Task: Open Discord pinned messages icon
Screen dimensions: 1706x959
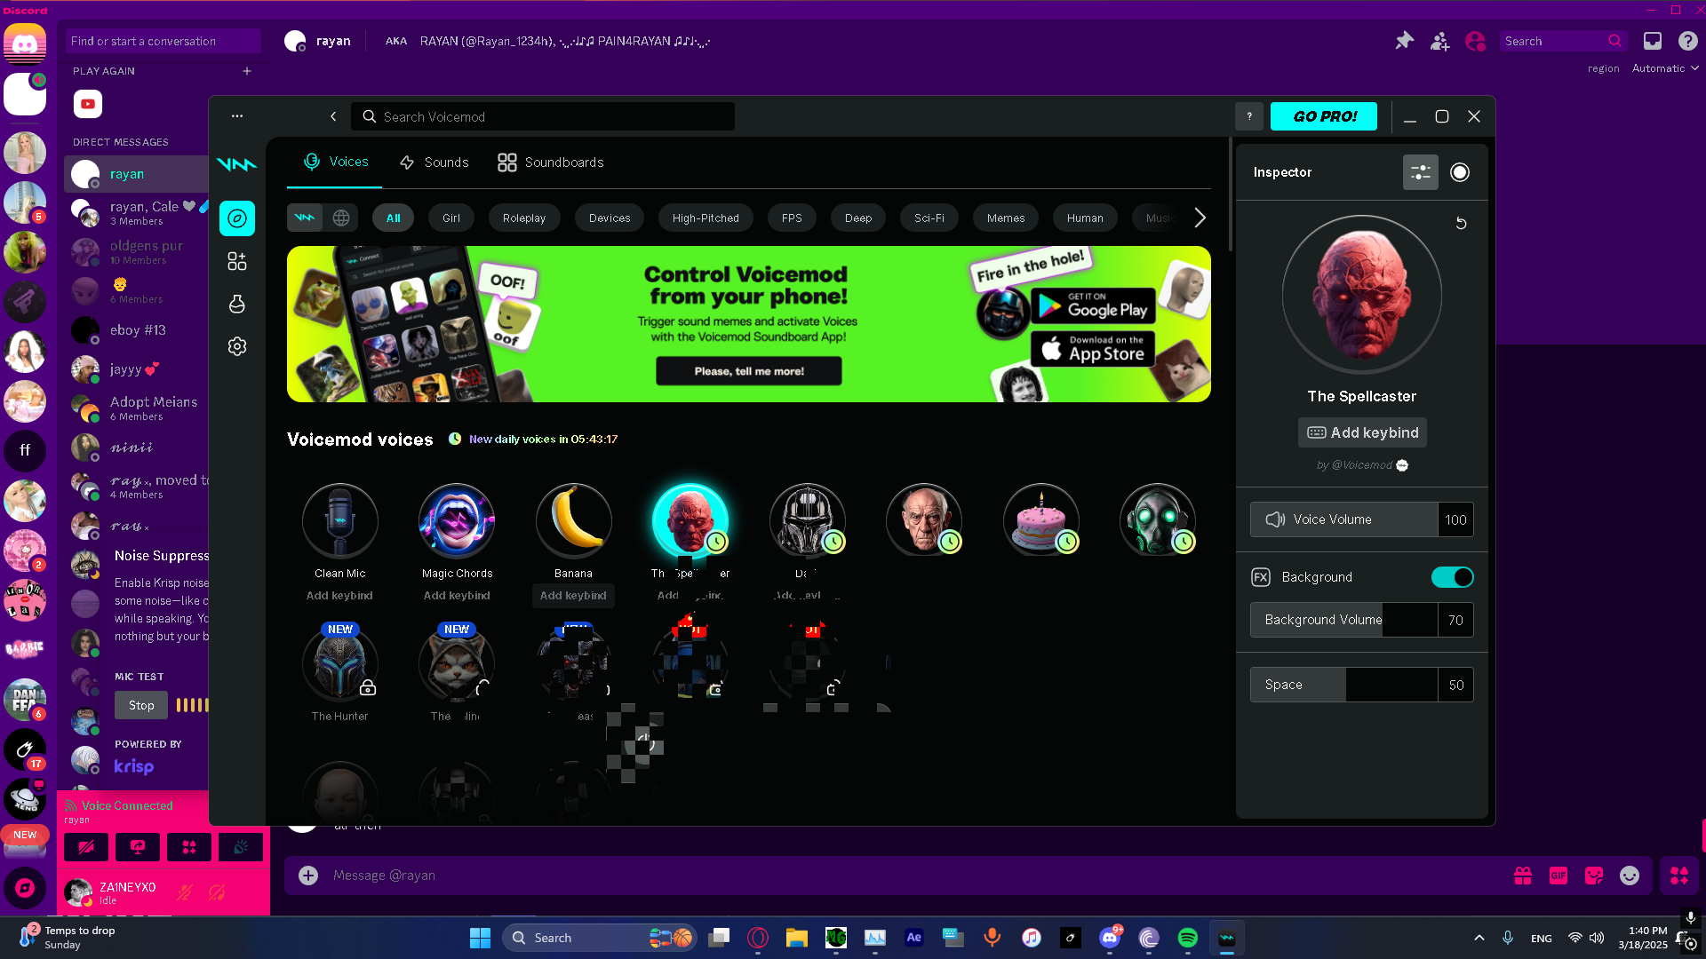Action: 1404,41
